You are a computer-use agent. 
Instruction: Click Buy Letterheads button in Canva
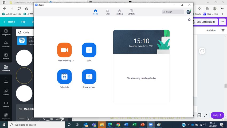tap(206, 22)
